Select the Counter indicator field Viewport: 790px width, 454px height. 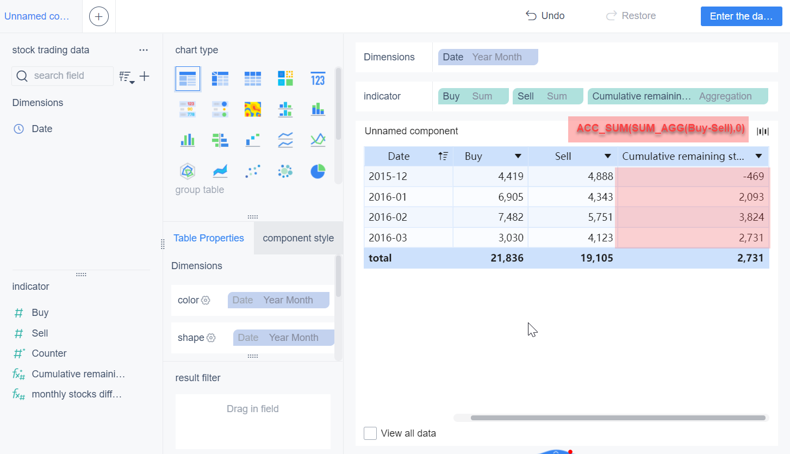click(x=49, y=353)
